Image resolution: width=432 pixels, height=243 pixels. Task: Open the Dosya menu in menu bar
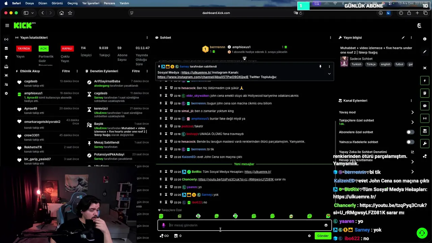[29, 3]
